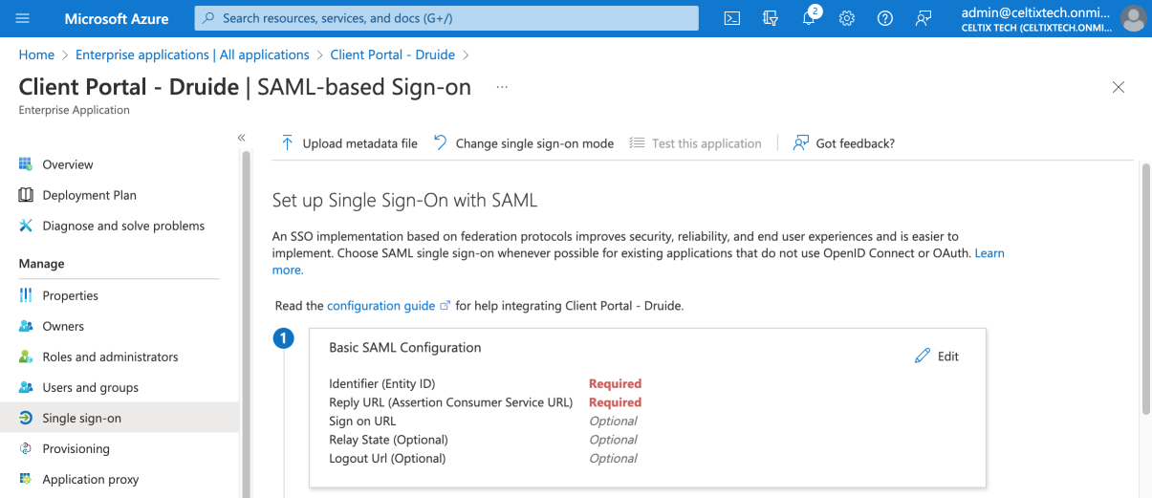
Task: Open the Provisioning menu item
Action: pyautogui.click(x=76, y=448)
